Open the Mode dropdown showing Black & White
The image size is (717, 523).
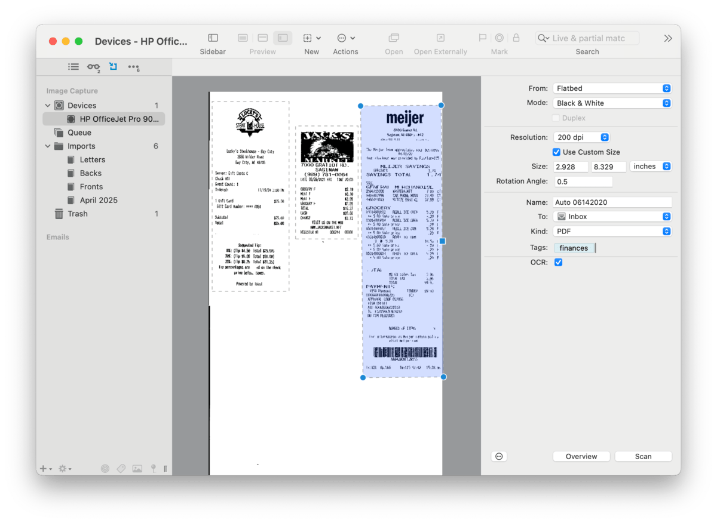coord(612,103)
